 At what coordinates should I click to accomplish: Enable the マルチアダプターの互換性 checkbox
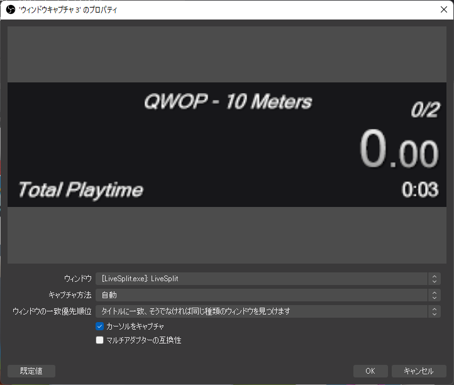99,340
